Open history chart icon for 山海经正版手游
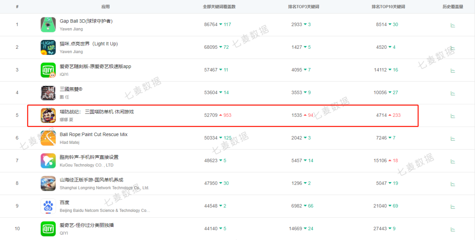 tap(453, 184)
